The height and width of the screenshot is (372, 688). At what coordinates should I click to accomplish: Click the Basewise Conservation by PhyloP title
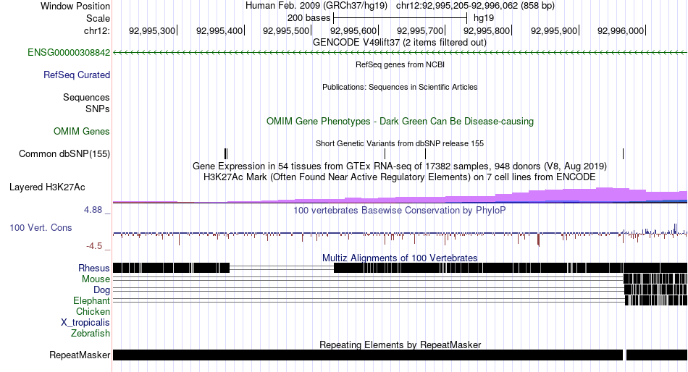tap(400, 210)
